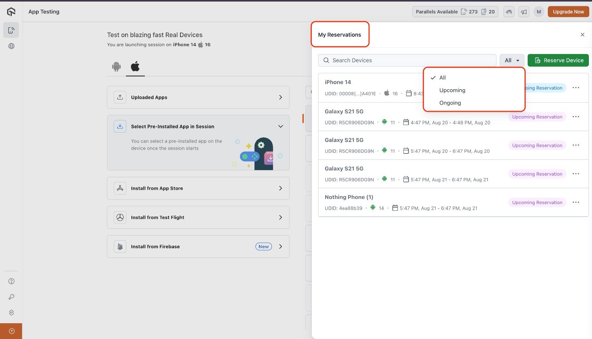Expand the Uploaded Apps section

tap(198, 97)
